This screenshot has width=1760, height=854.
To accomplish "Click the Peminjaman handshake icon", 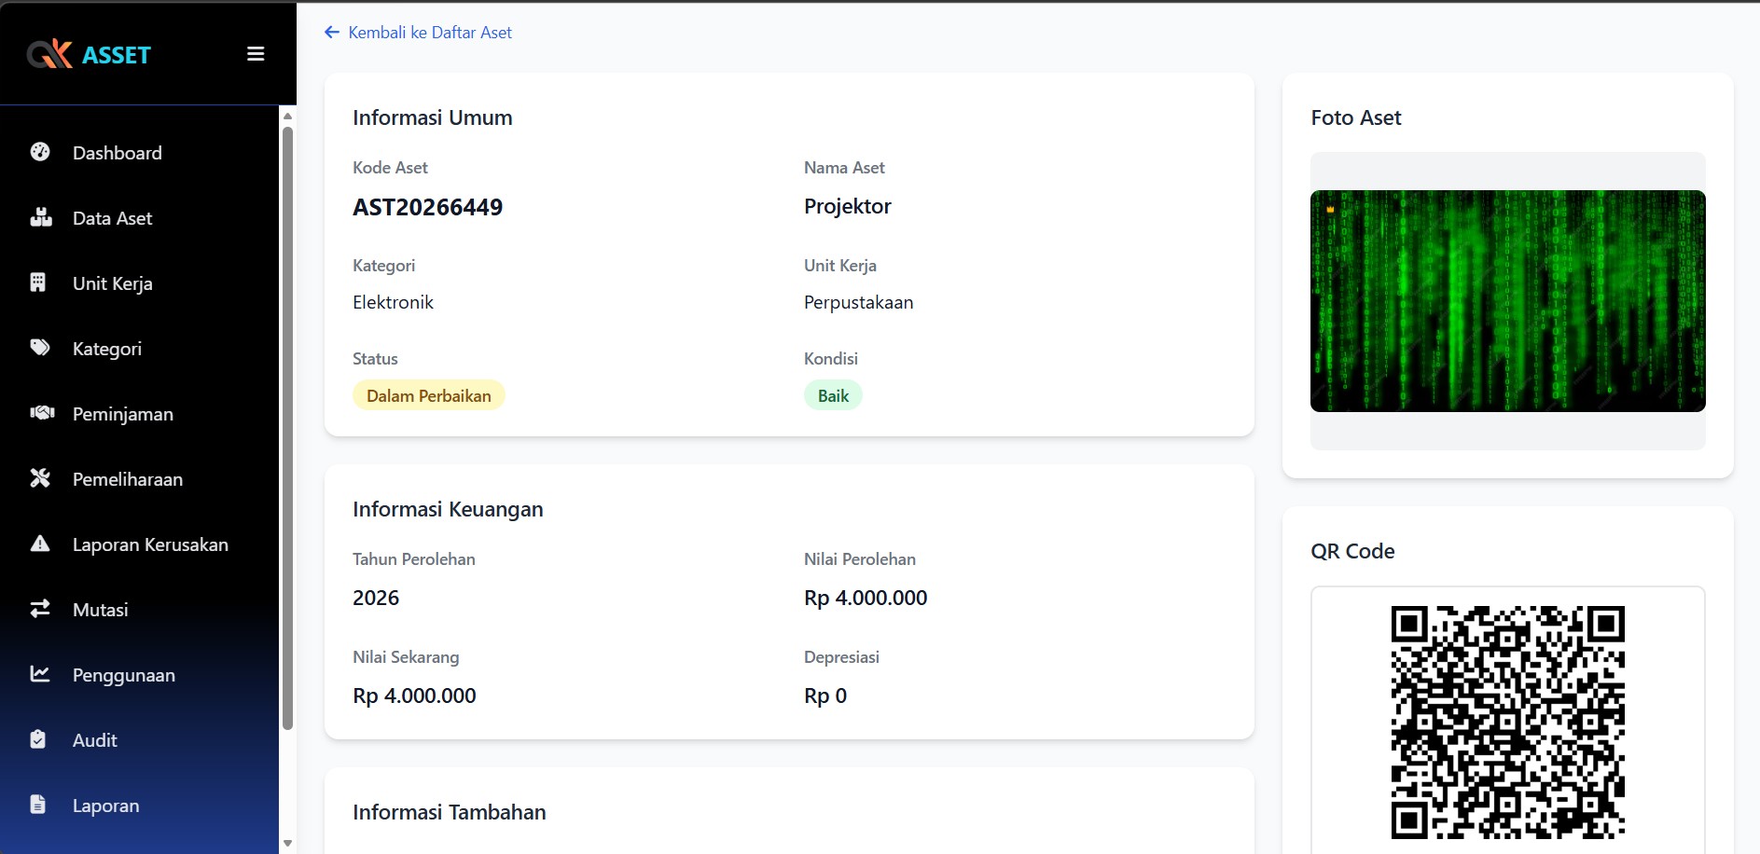I will [41, 413].
